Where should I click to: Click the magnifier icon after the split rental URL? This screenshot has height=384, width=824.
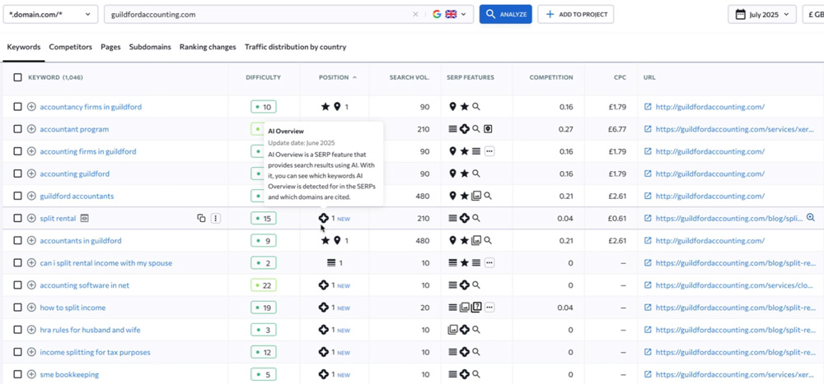[810, 217]
